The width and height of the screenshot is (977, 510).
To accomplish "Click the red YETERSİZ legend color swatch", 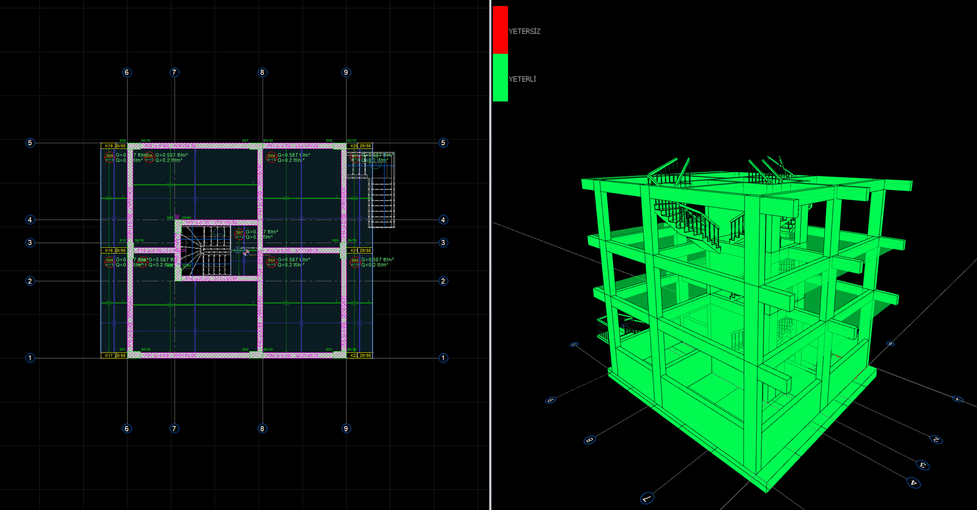I will (x=500, y=29).
